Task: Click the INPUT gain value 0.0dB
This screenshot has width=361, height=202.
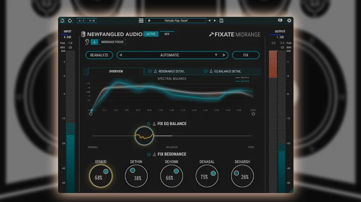Action: point(68,37)
